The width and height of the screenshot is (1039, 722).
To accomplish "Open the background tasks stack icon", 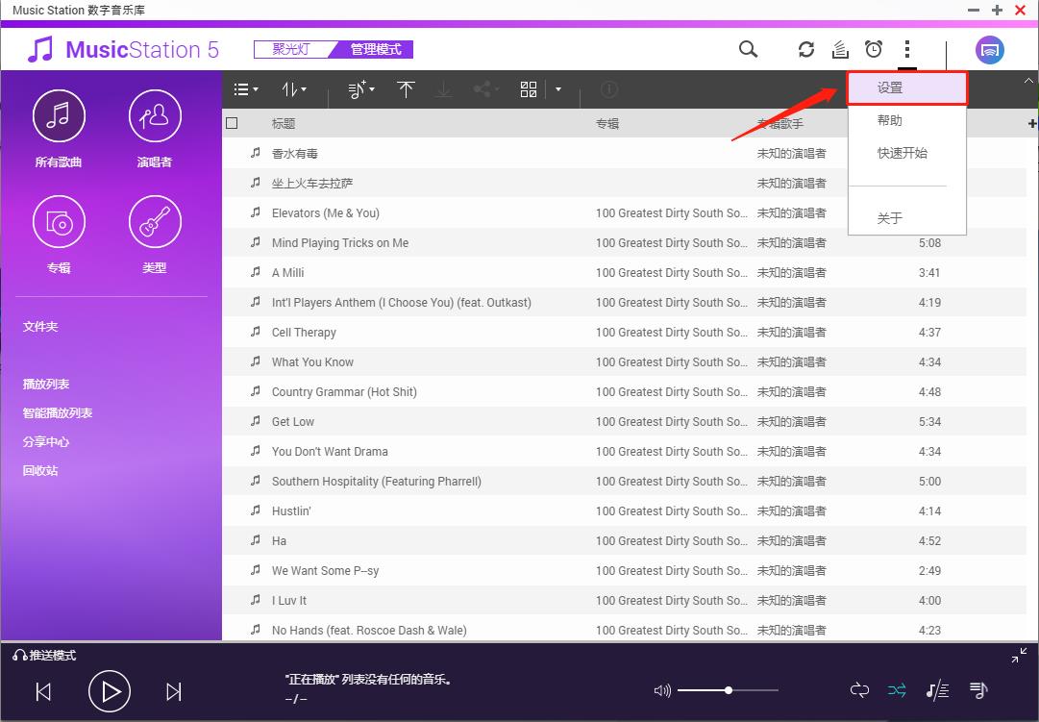I will [x=840, y=49].
